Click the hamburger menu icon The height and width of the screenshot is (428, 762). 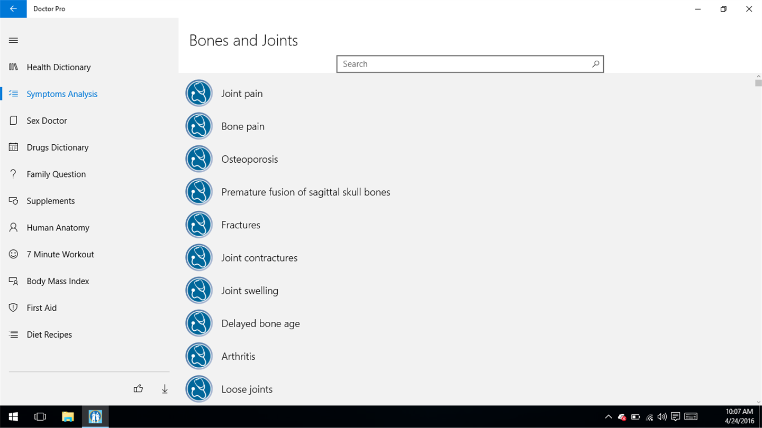pos(13,40)
